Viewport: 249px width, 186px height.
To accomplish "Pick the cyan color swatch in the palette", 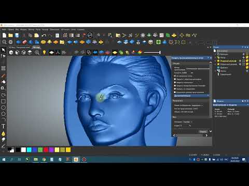I will coord(29,150).
